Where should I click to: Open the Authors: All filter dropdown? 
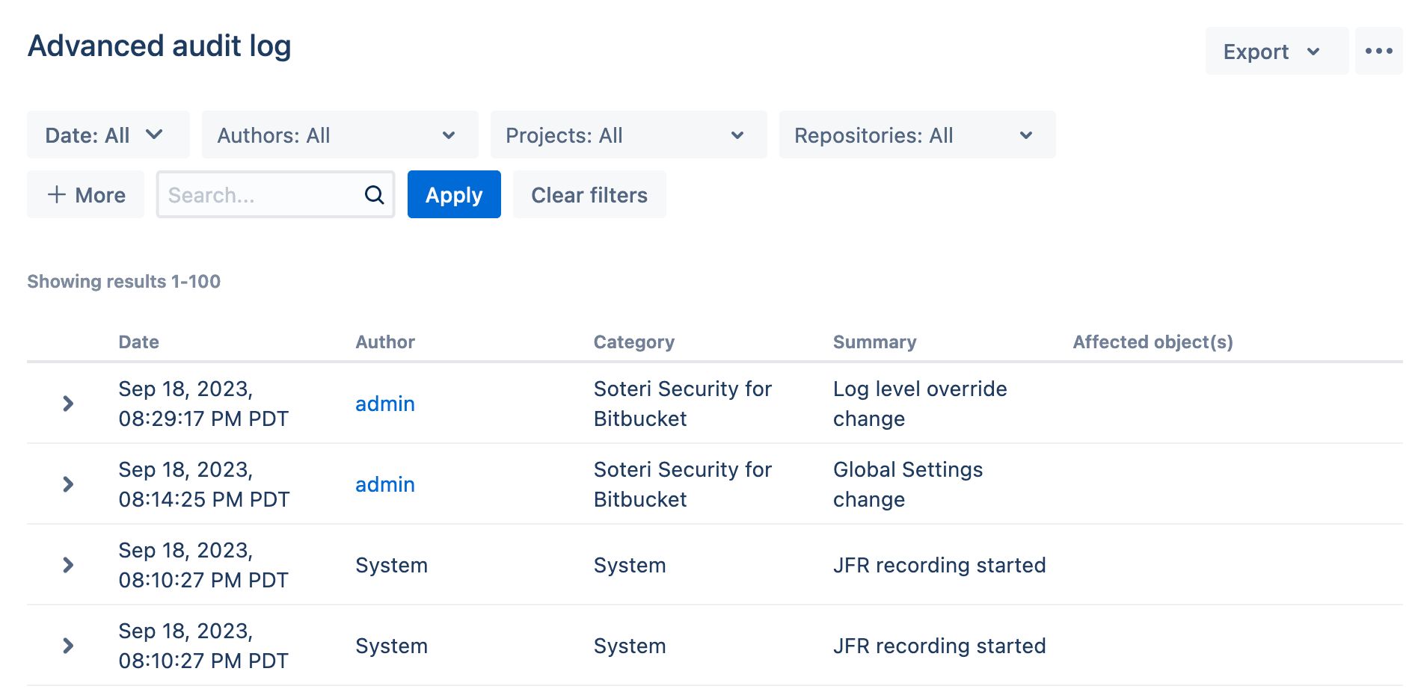(340, 135)
